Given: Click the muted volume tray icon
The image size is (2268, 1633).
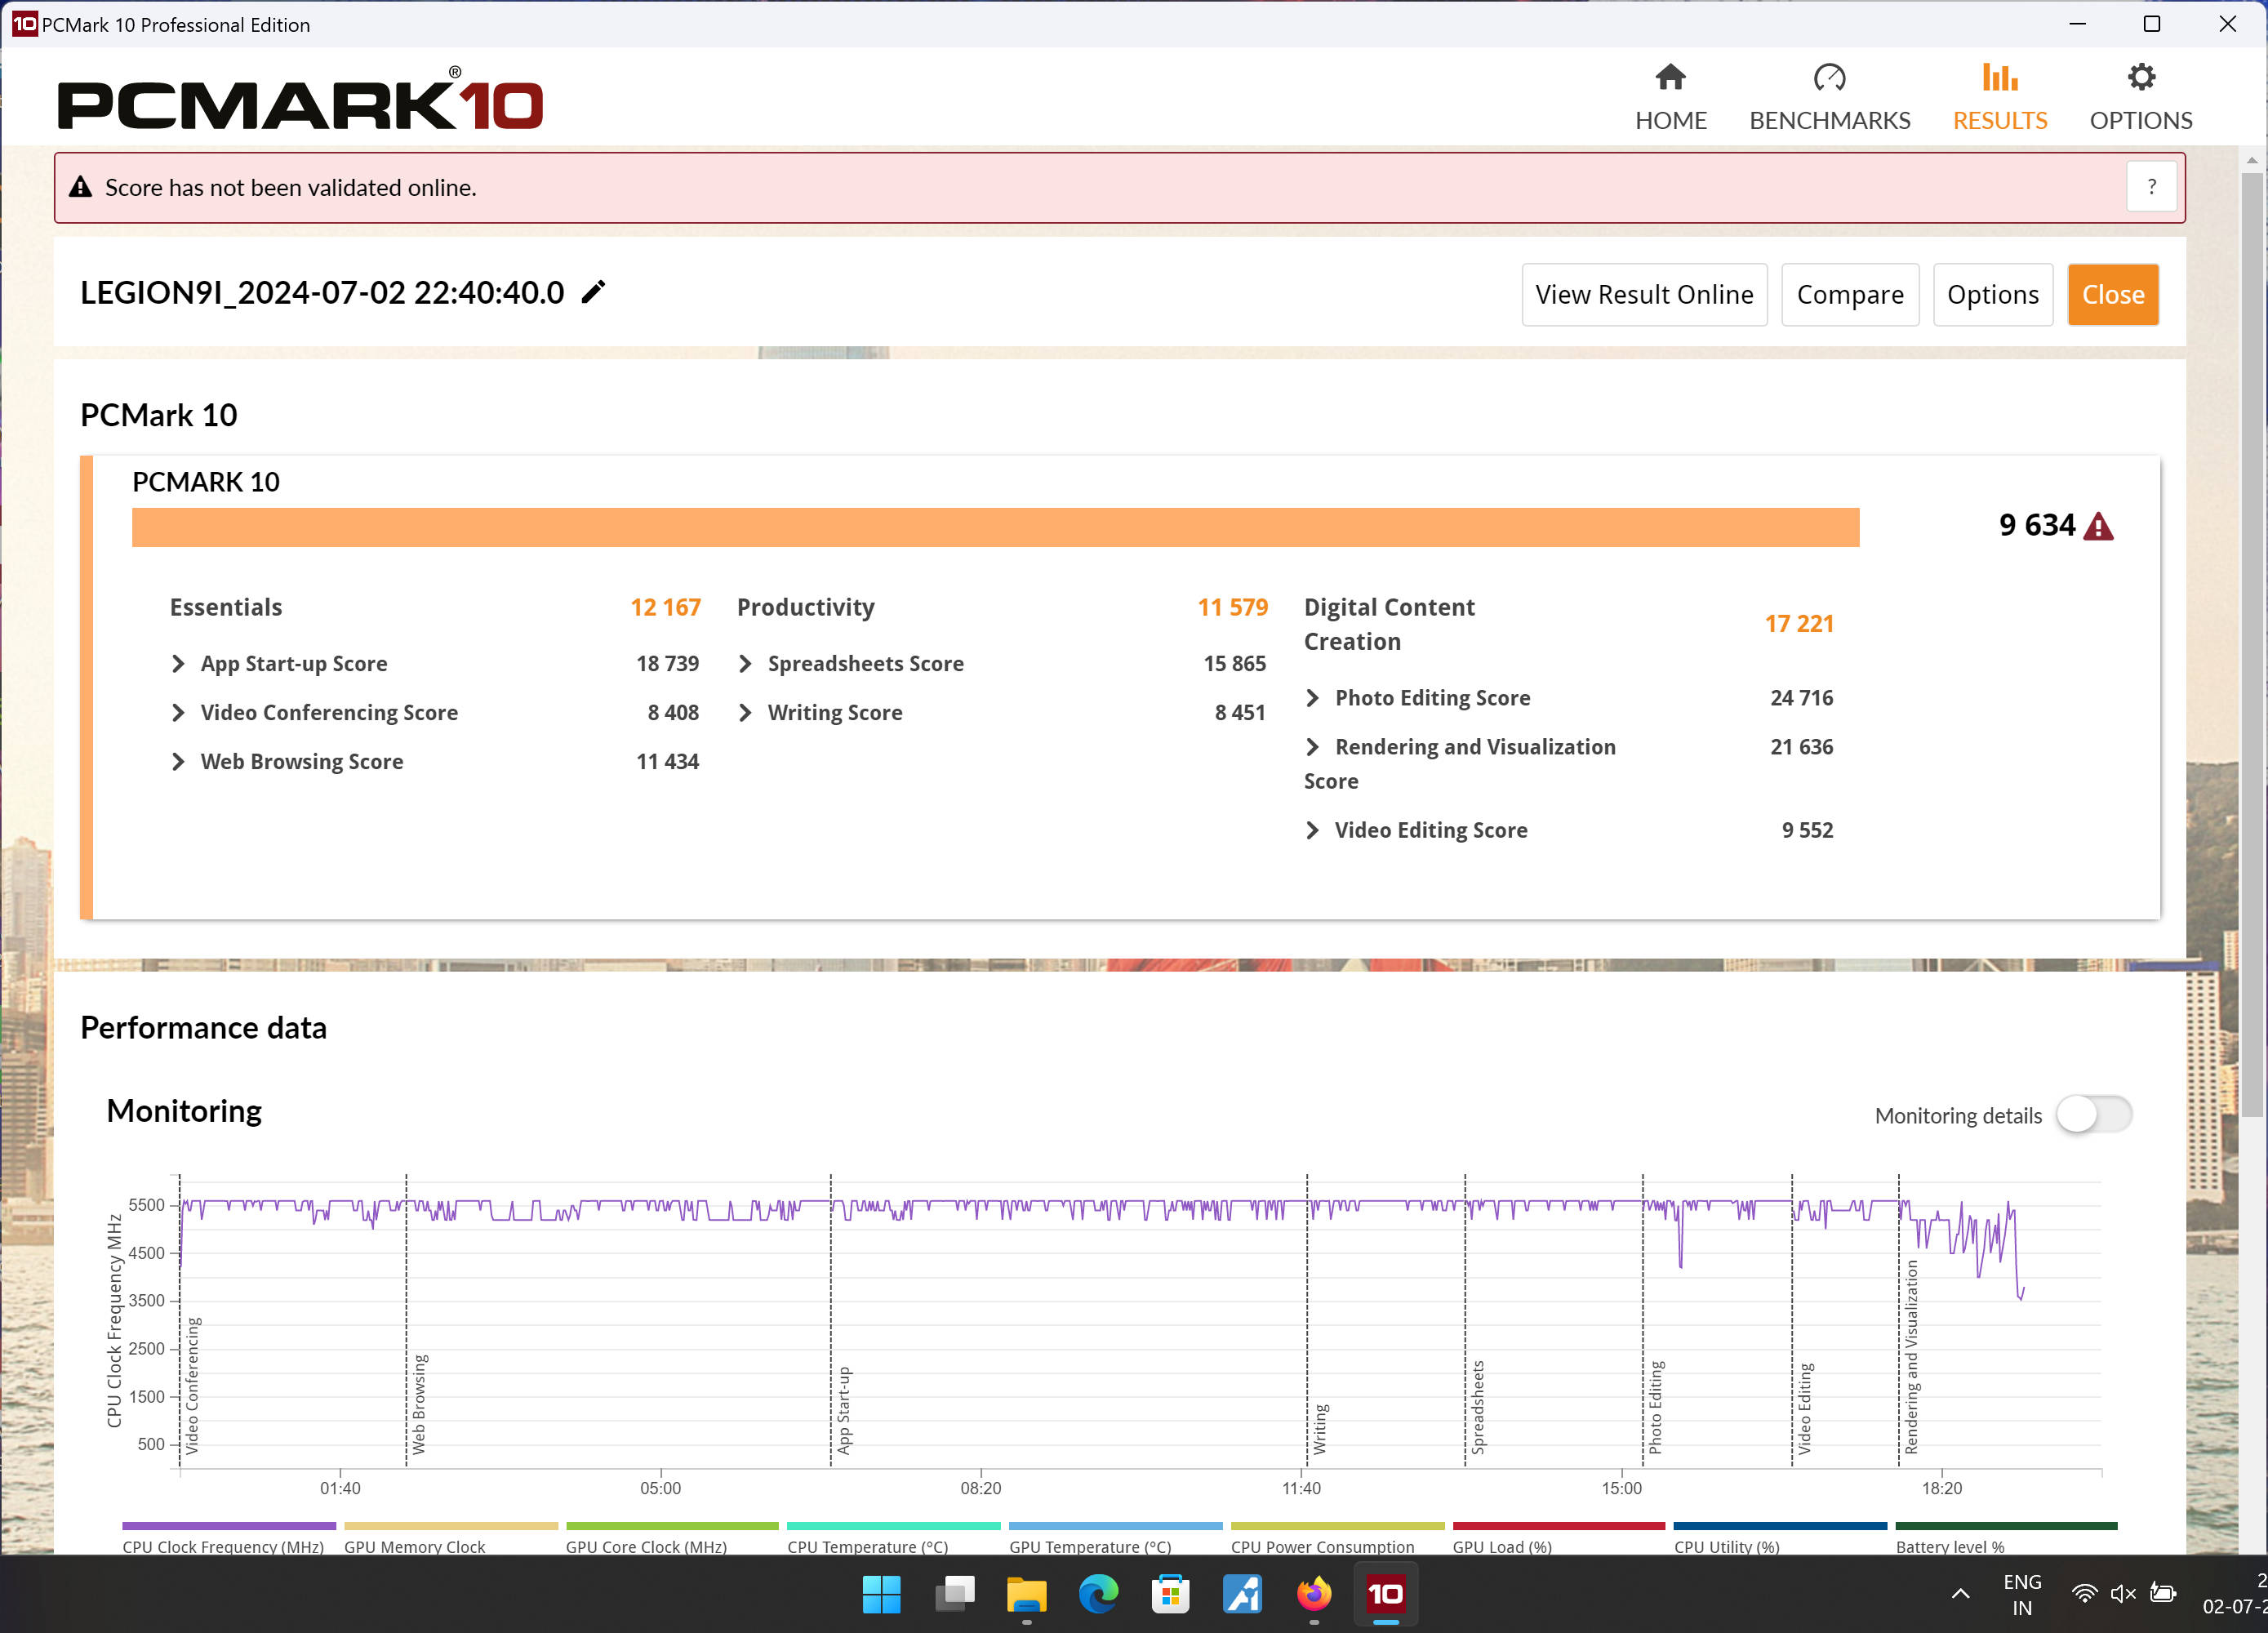Looking at the screenshot, I should 2123,1594.
